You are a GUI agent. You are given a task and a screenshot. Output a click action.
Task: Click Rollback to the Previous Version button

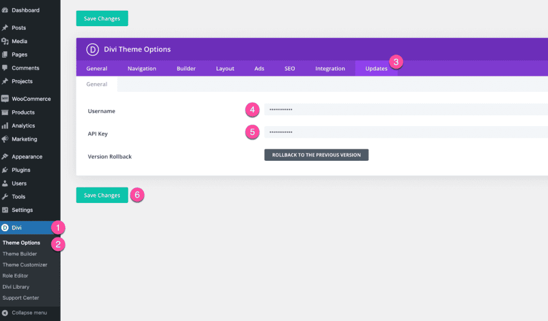click(x=316, y=155)
